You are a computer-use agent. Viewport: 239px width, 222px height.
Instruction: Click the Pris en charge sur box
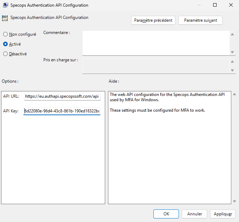(156, 66)
